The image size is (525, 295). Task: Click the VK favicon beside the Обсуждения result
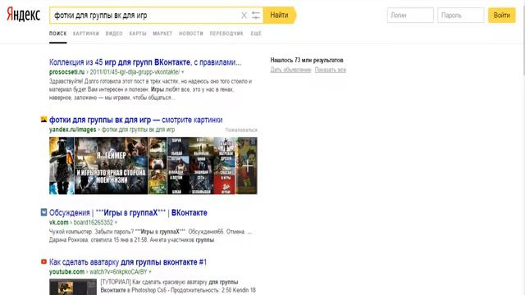43,212
